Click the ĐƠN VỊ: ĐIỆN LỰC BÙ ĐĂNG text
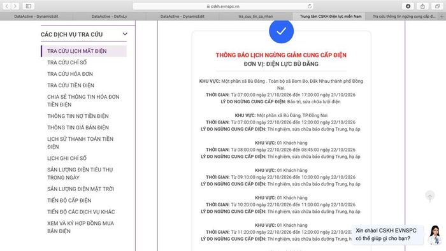 281,64
